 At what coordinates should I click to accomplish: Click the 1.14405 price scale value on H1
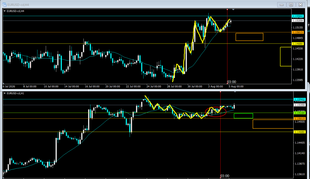(x=300, y=143)
